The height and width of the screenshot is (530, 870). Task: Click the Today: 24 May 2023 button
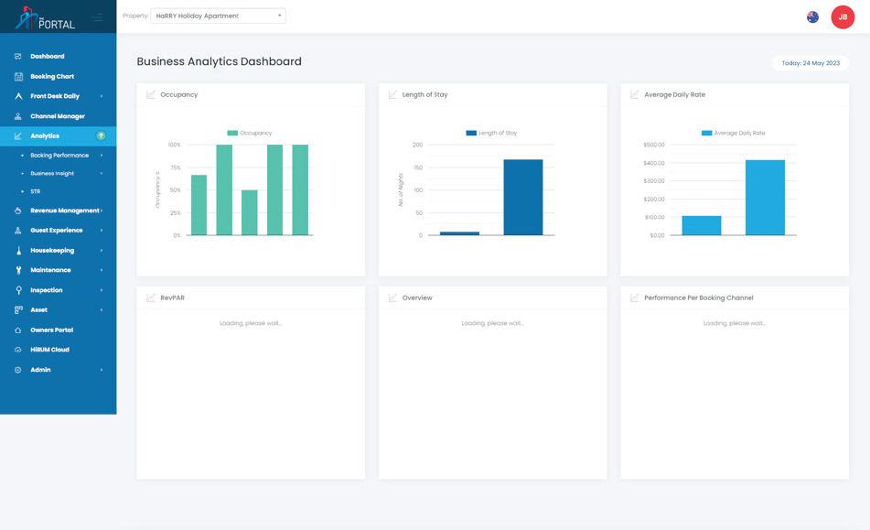[811, 63]
